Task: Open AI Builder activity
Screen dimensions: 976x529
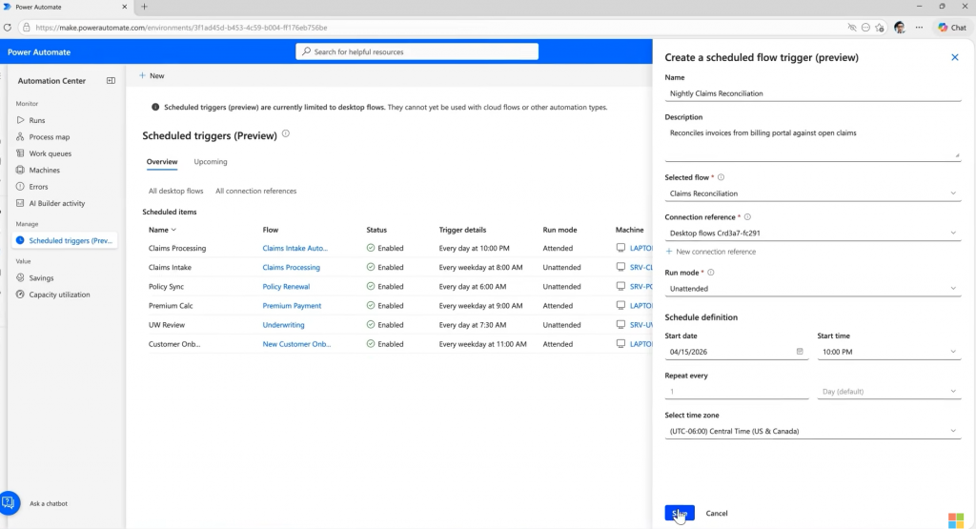Action: point(56,204)
